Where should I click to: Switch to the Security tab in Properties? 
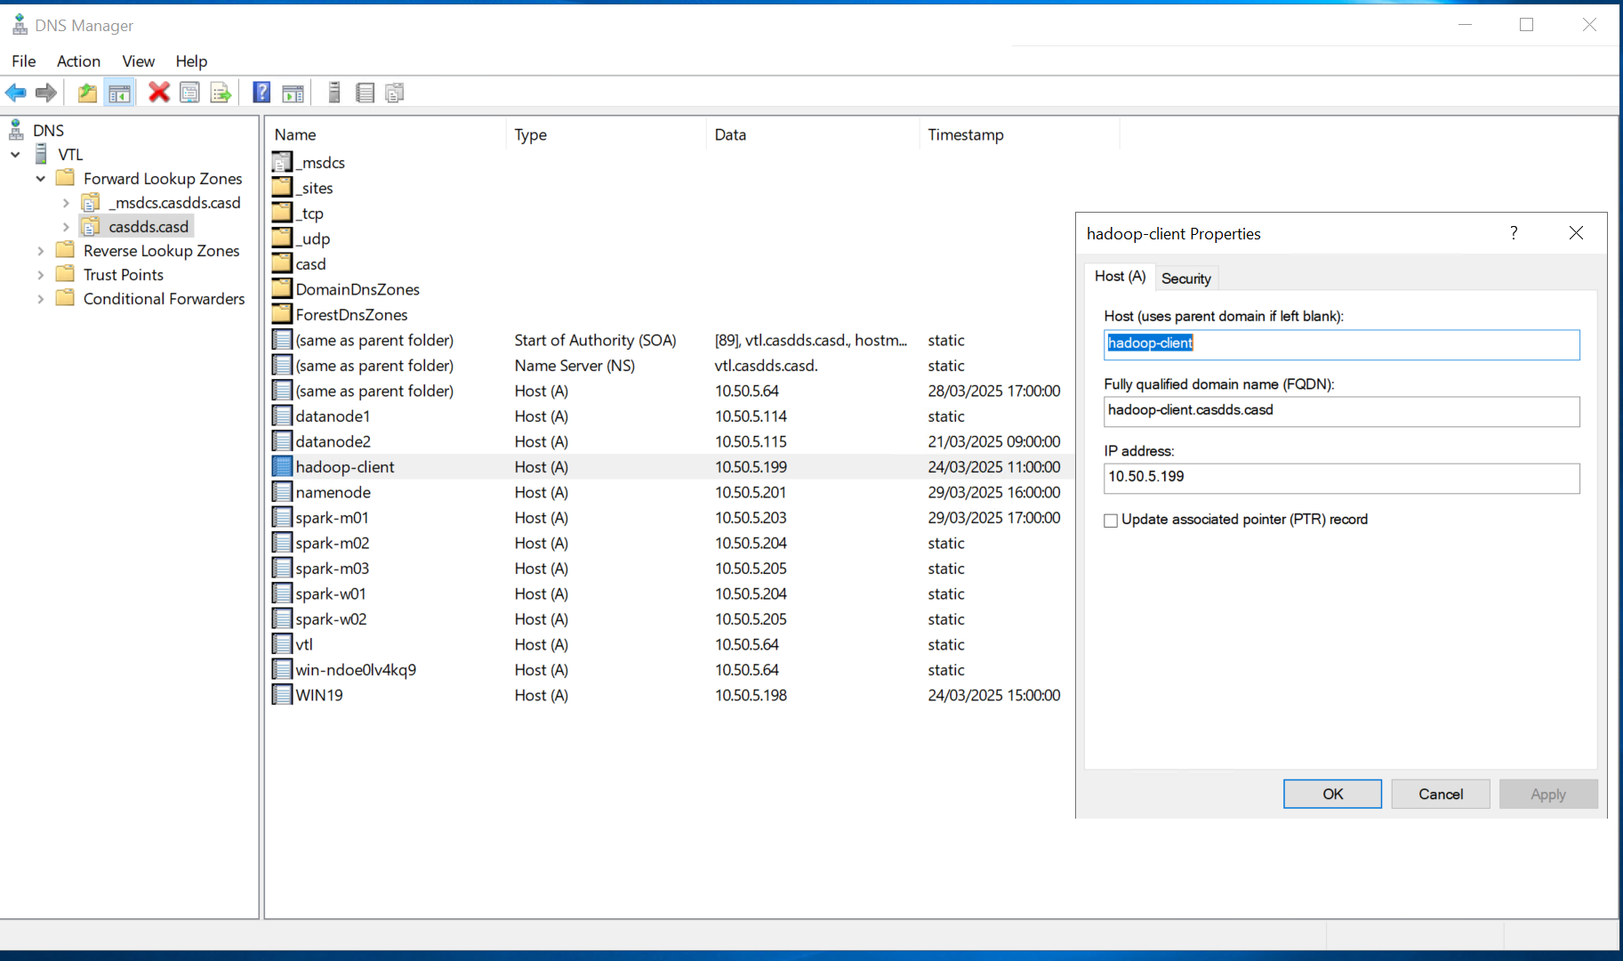(1186, 278)
